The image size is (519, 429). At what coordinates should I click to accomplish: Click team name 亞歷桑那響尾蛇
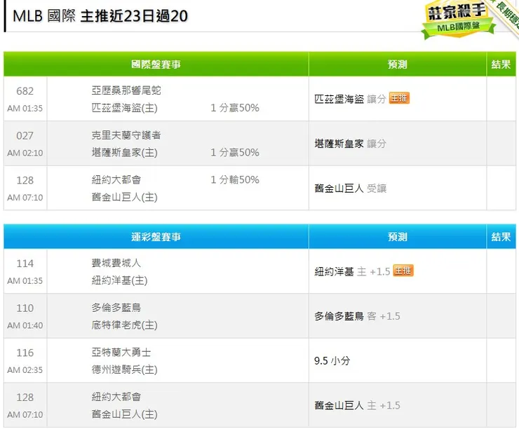126,90
